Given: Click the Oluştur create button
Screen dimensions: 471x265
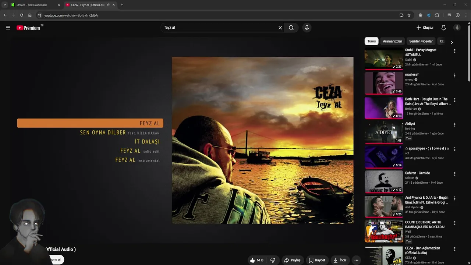Looking at the screenshot, I should click(425, 28).
